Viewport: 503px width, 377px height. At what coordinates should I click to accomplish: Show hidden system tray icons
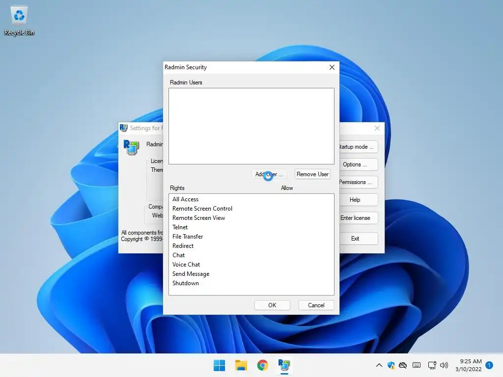click(379, 365)
